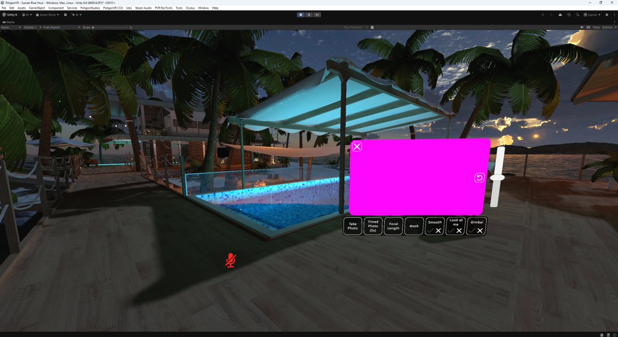This screenshot has height=337, width=618.
Task: Stop play mode with the play button
Action: (x=300, y=15)
